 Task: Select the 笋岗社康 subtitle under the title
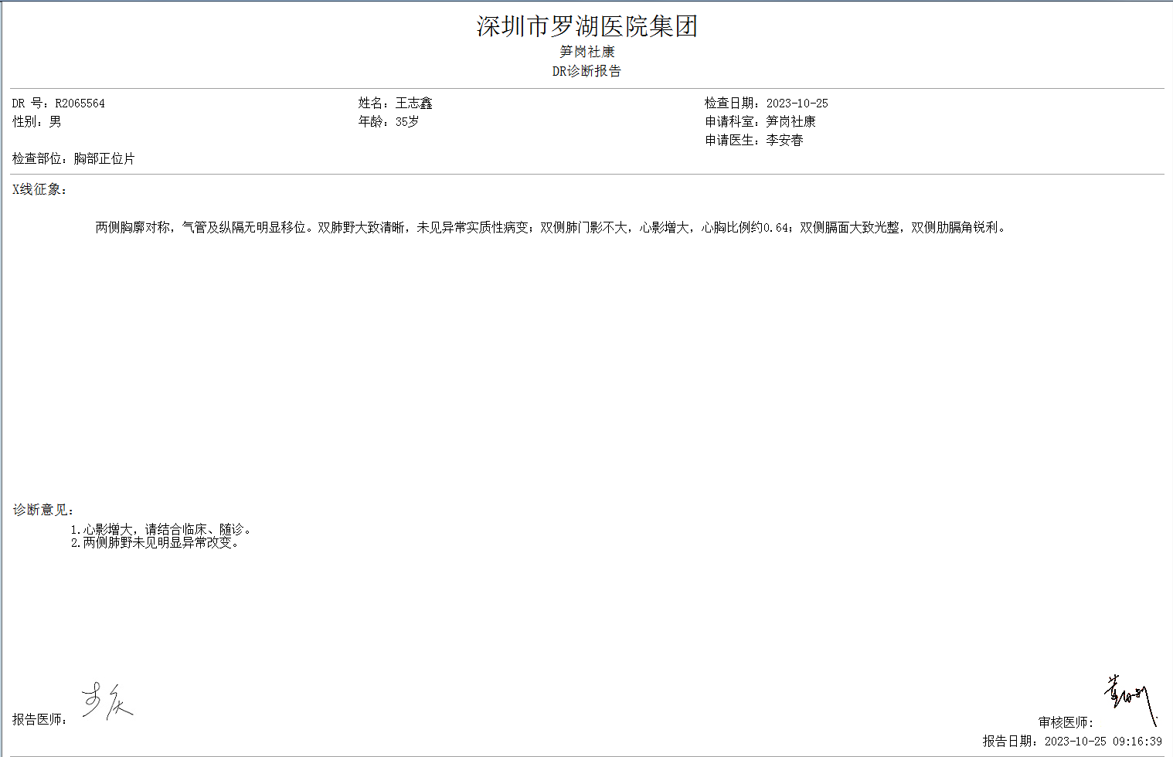tap(587, 52)
